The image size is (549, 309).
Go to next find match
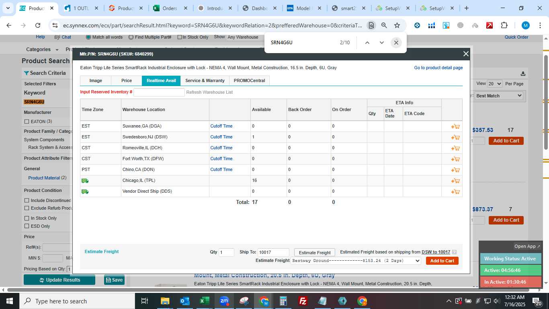click(381, 42)
